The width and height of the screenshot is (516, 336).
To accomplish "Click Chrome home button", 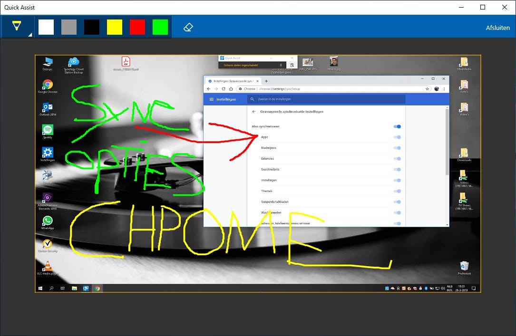I will [231, 89].
